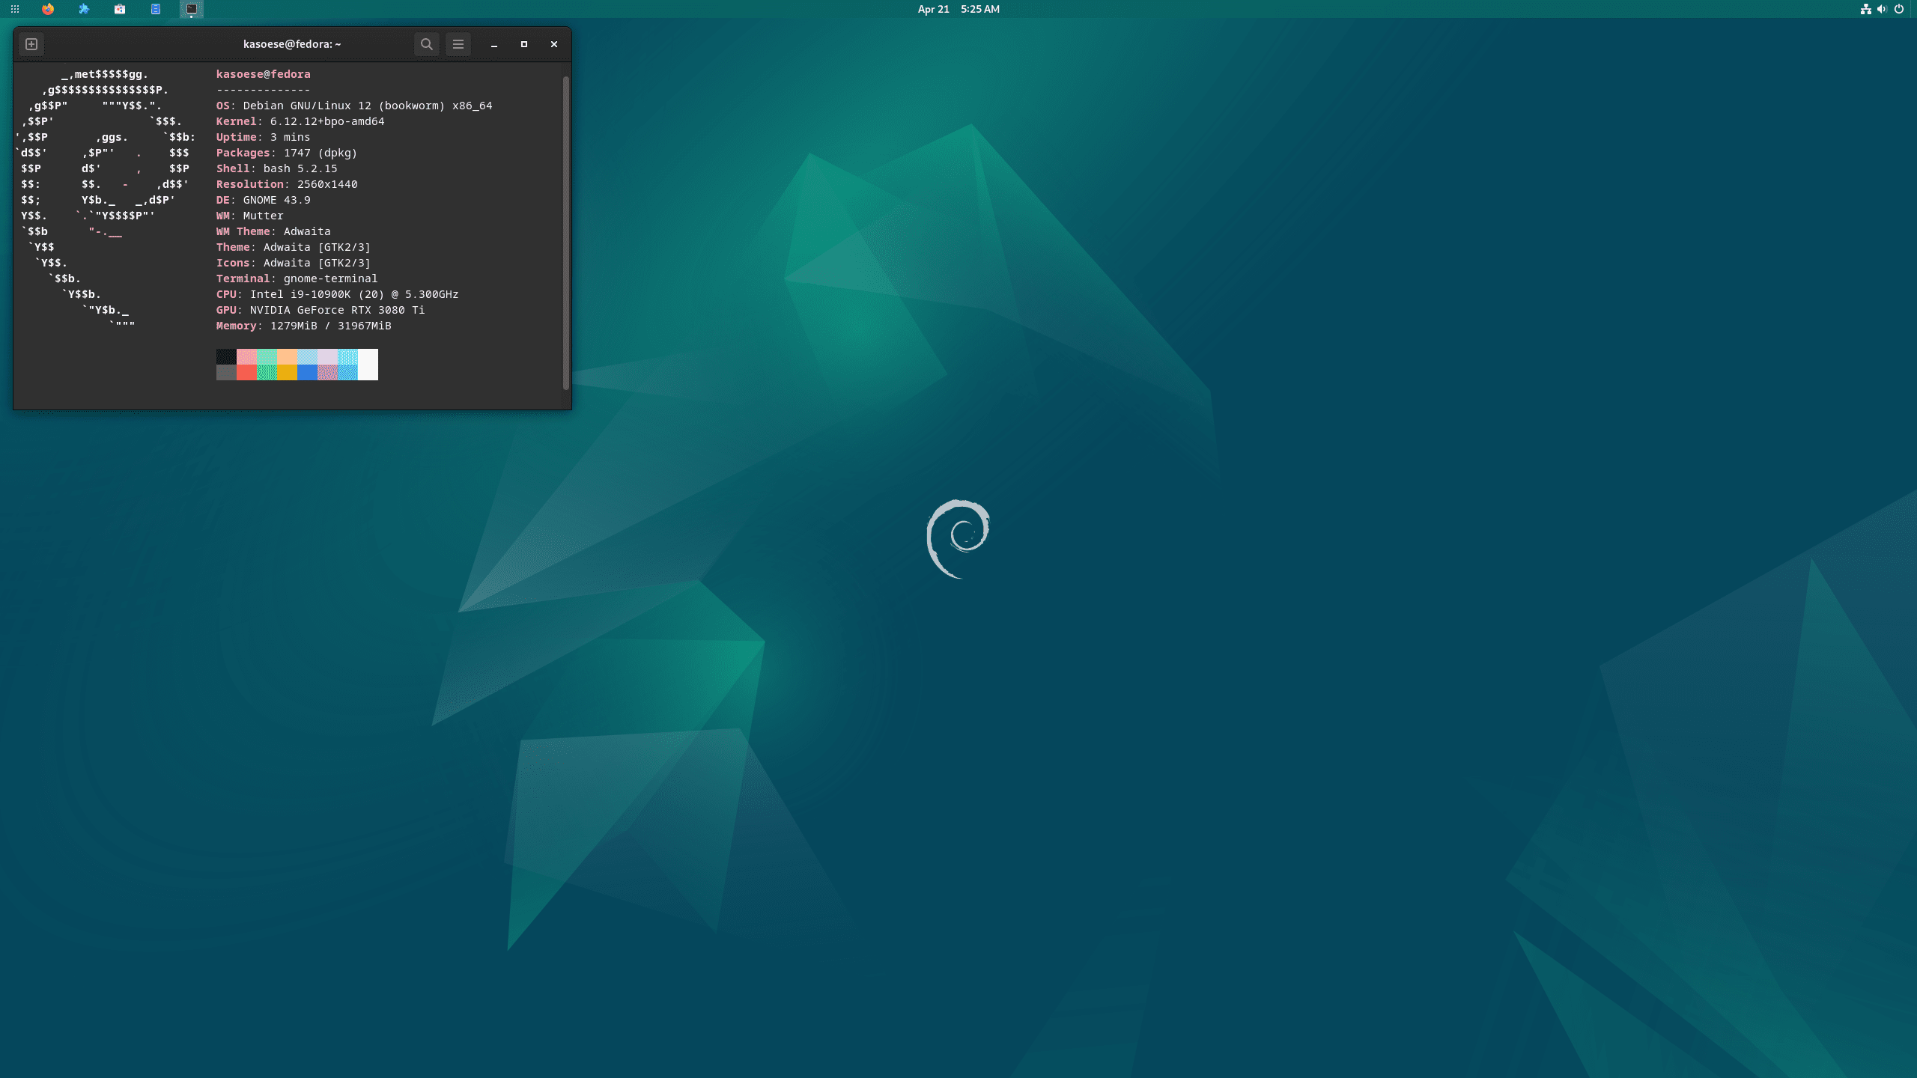Click the volume speaker icon
The image size is (1917, 1078).
[1882, 9]
